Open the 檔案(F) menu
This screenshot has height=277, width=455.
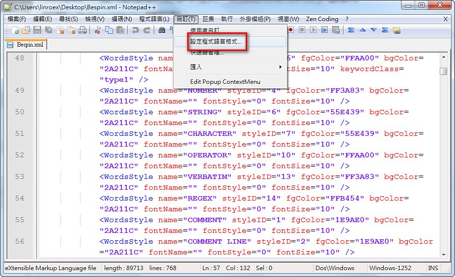click(x=17, y=19)
